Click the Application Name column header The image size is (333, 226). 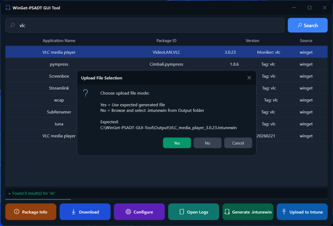(59, 40)
